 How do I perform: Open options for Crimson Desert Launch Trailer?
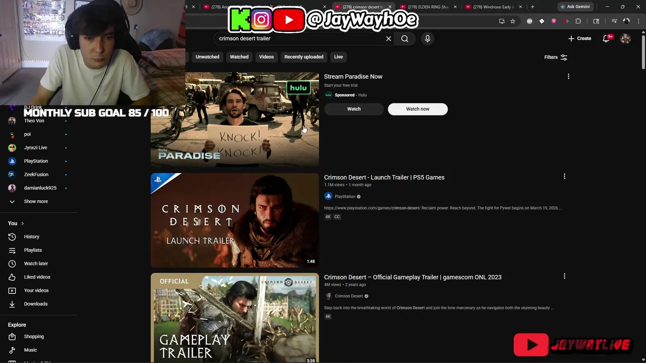point(564,176)
